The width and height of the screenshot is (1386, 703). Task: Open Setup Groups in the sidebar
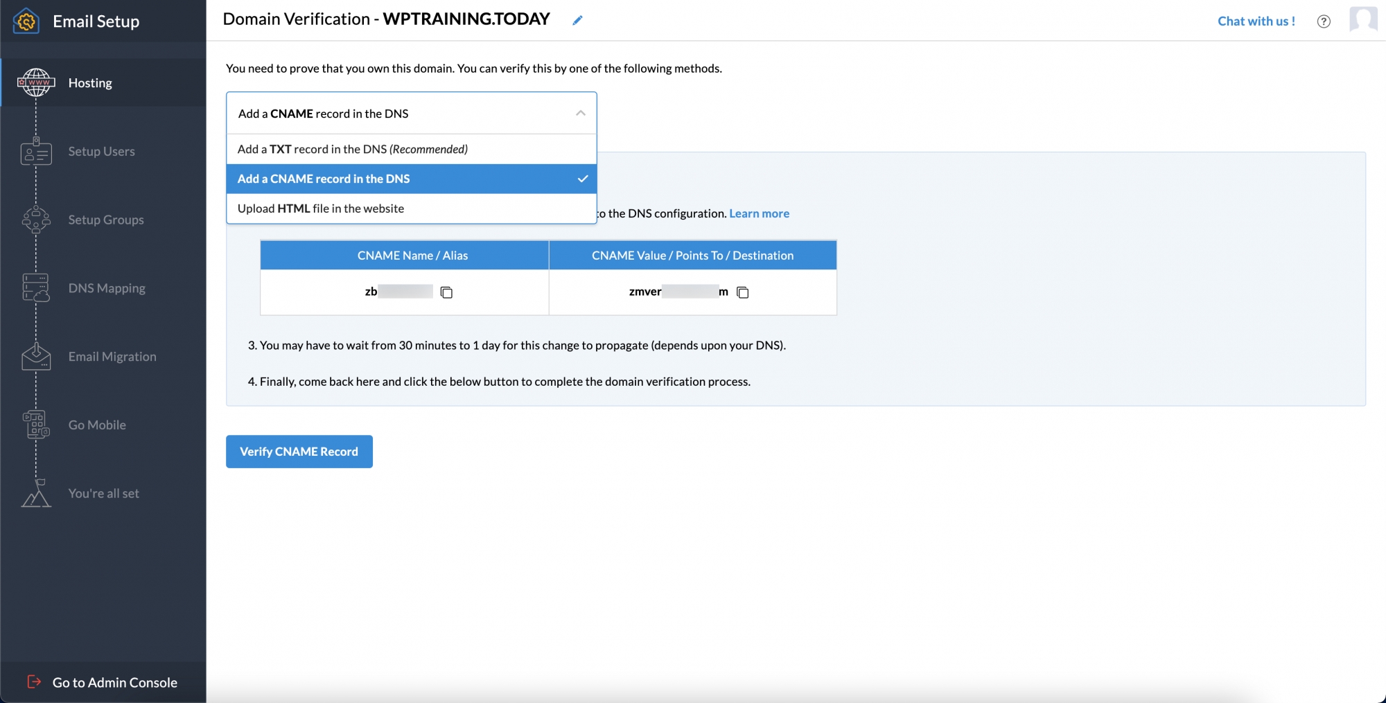click(105, 220)
